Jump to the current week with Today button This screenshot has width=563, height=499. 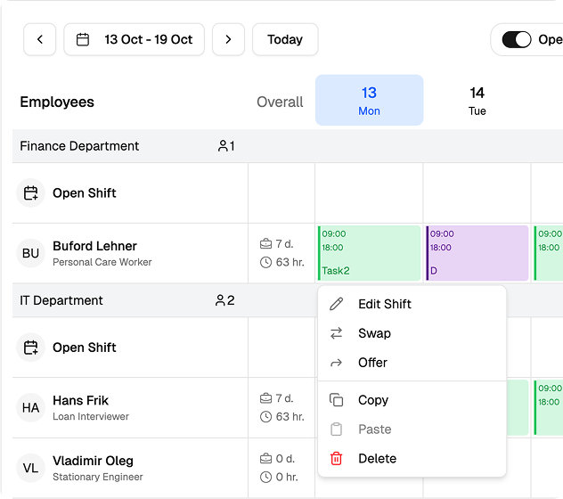(285, 39)
